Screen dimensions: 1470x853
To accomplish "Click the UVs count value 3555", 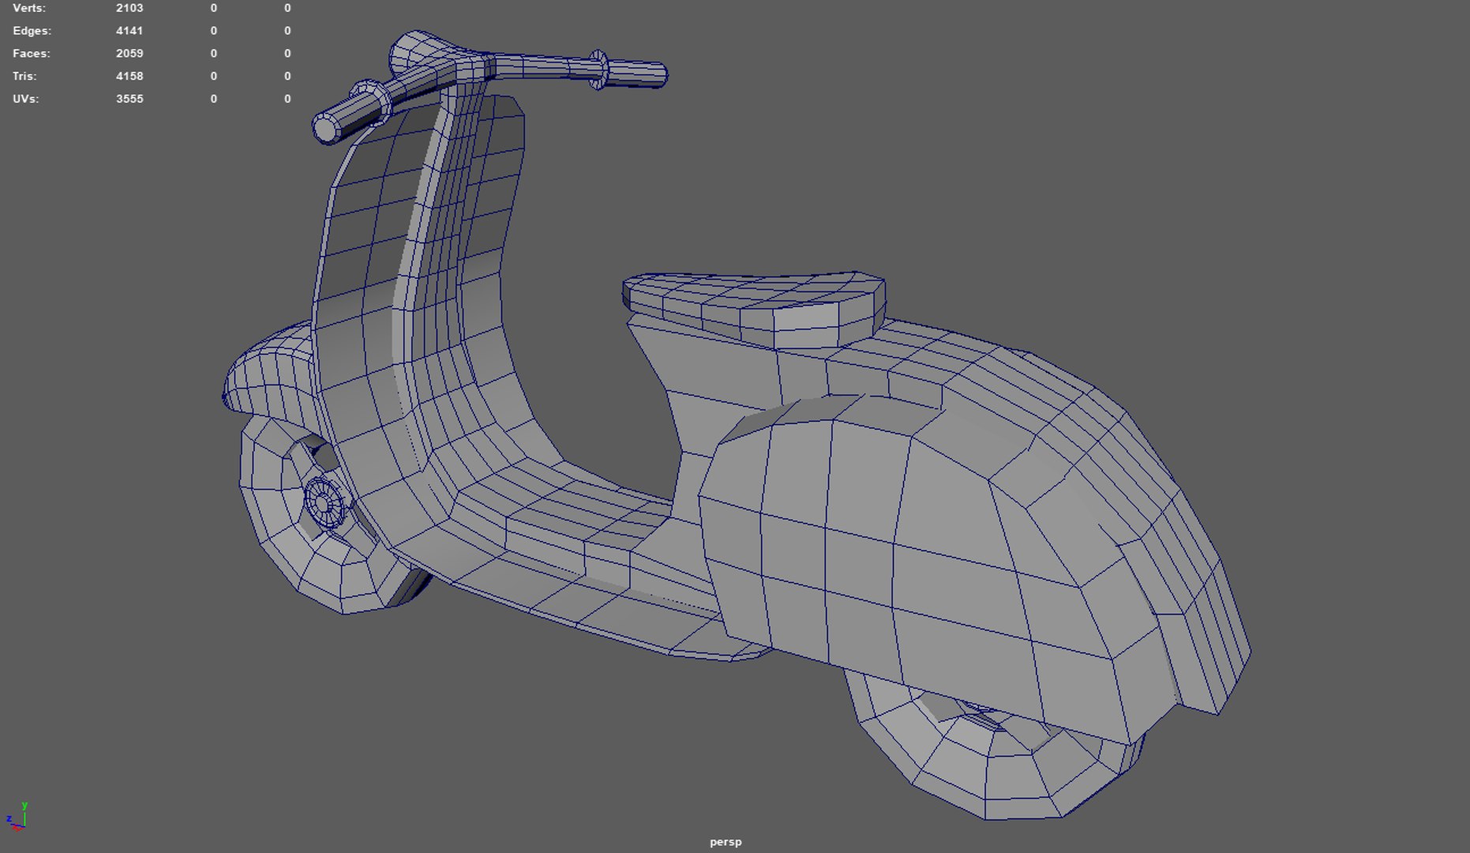I will pyautogui.click(x=129, y=100).
